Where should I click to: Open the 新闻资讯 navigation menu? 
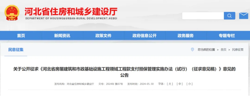click(62, 36)
